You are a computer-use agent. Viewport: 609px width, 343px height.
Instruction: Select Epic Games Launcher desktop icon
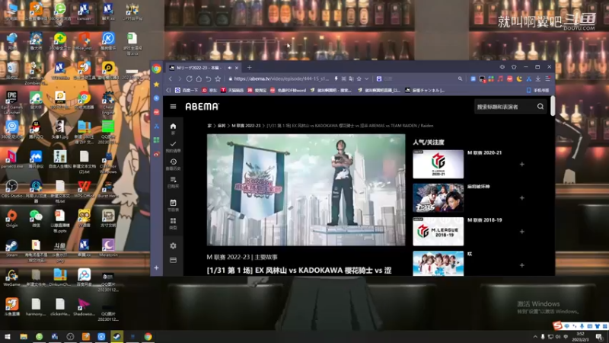click(x=11, y=103)
